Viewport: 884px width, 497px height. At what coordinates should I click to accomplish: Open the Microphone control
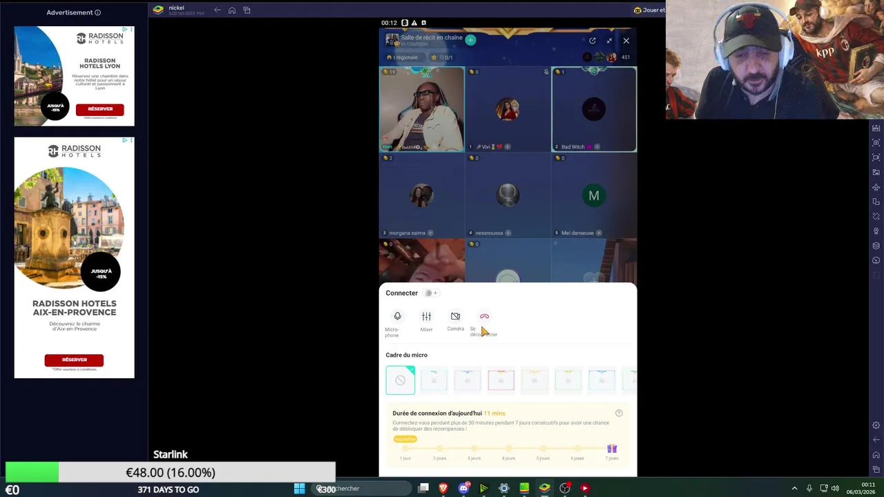(397, 317)
